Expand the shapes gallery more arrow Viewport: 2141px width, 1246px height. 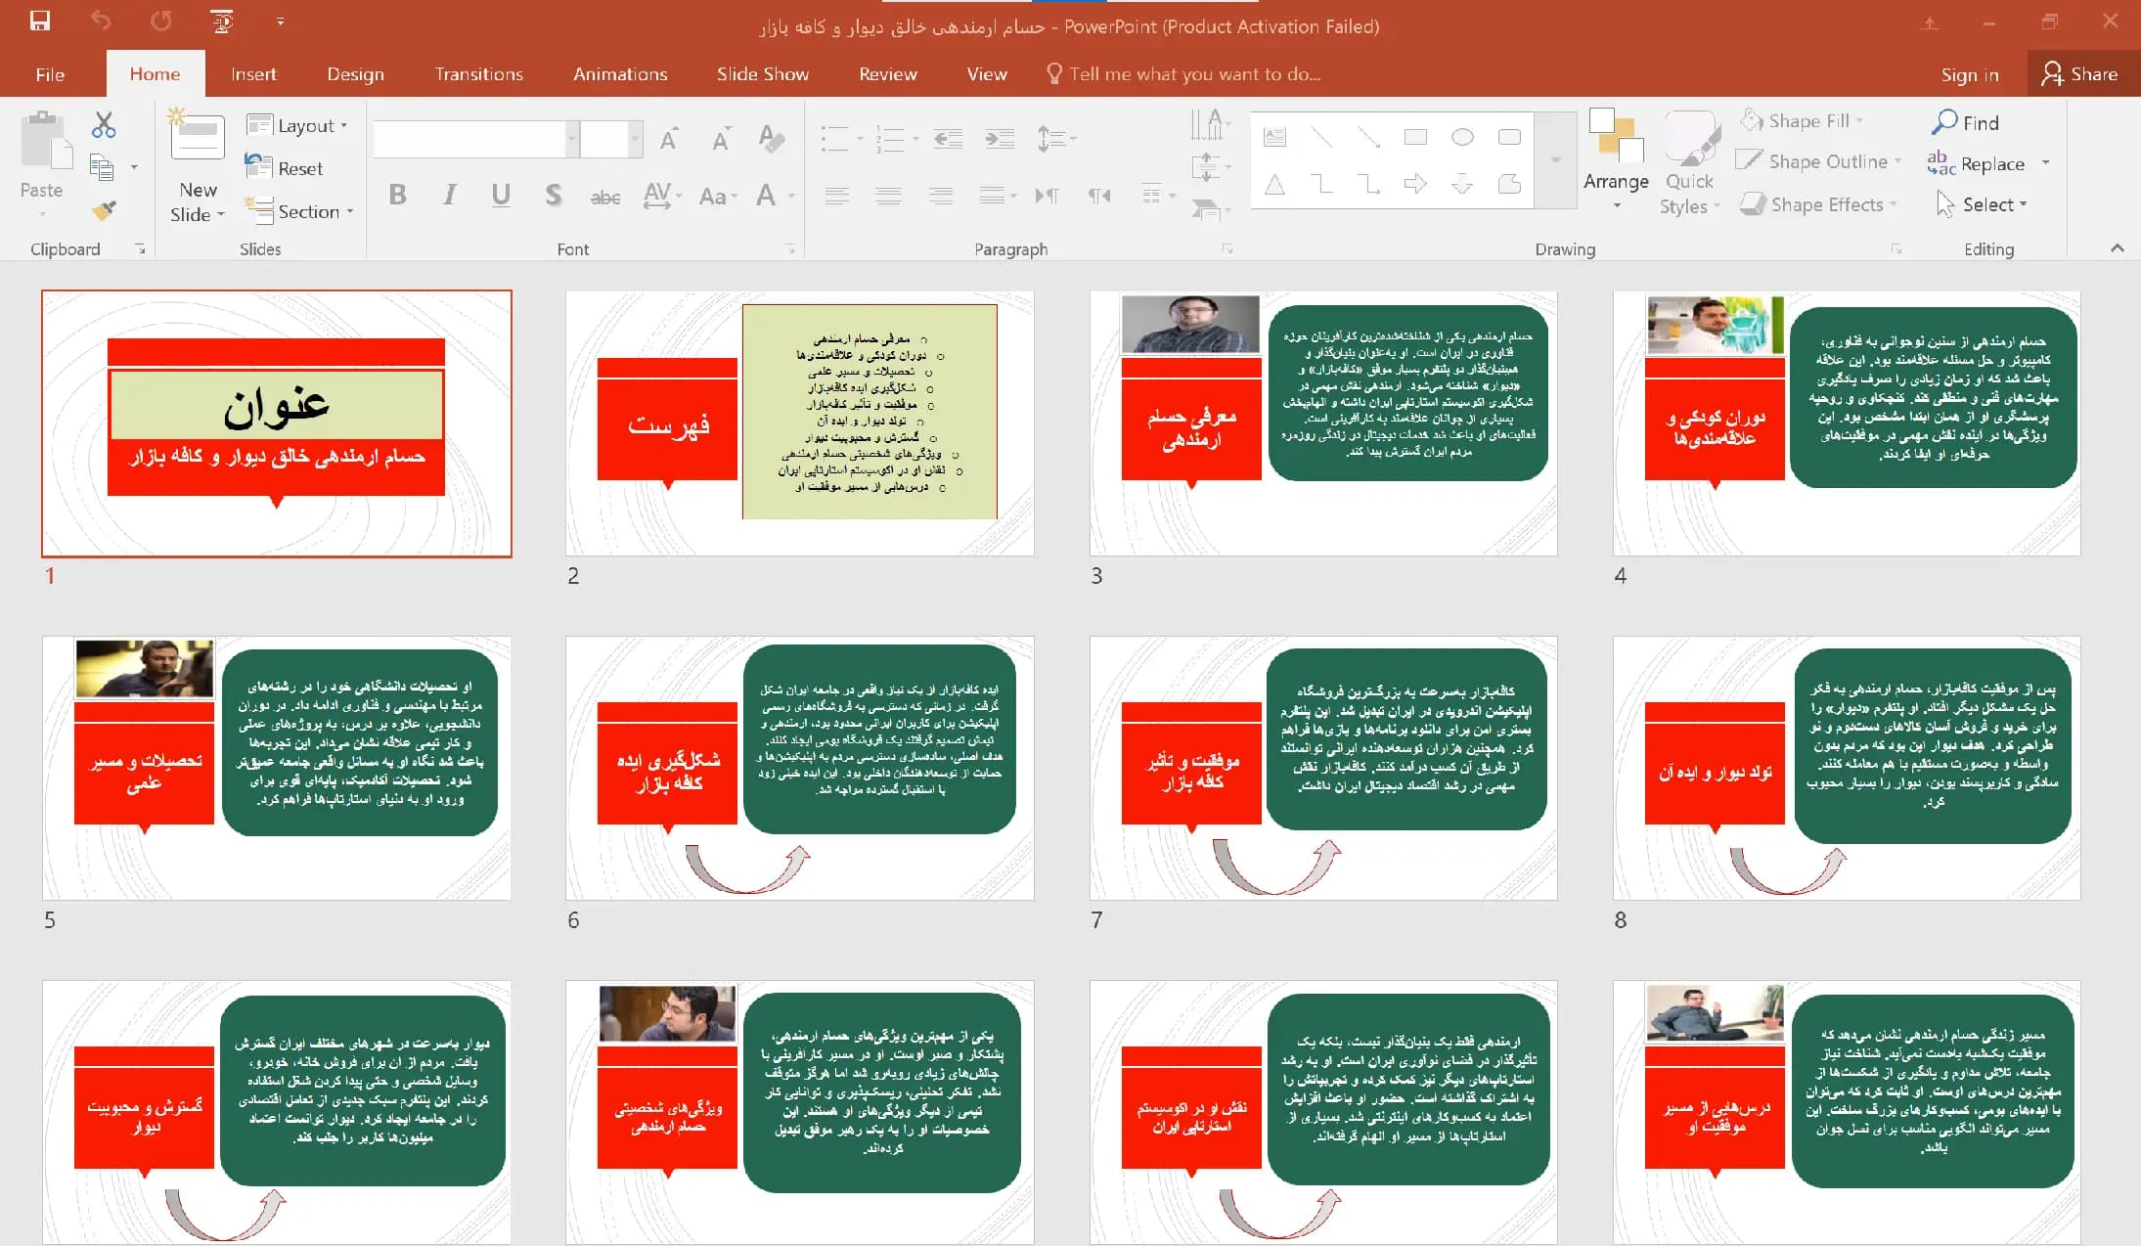[1555, 159]
